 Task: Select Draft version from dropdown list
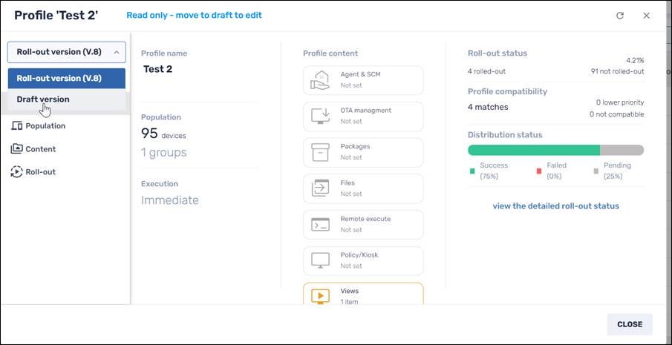43,99
